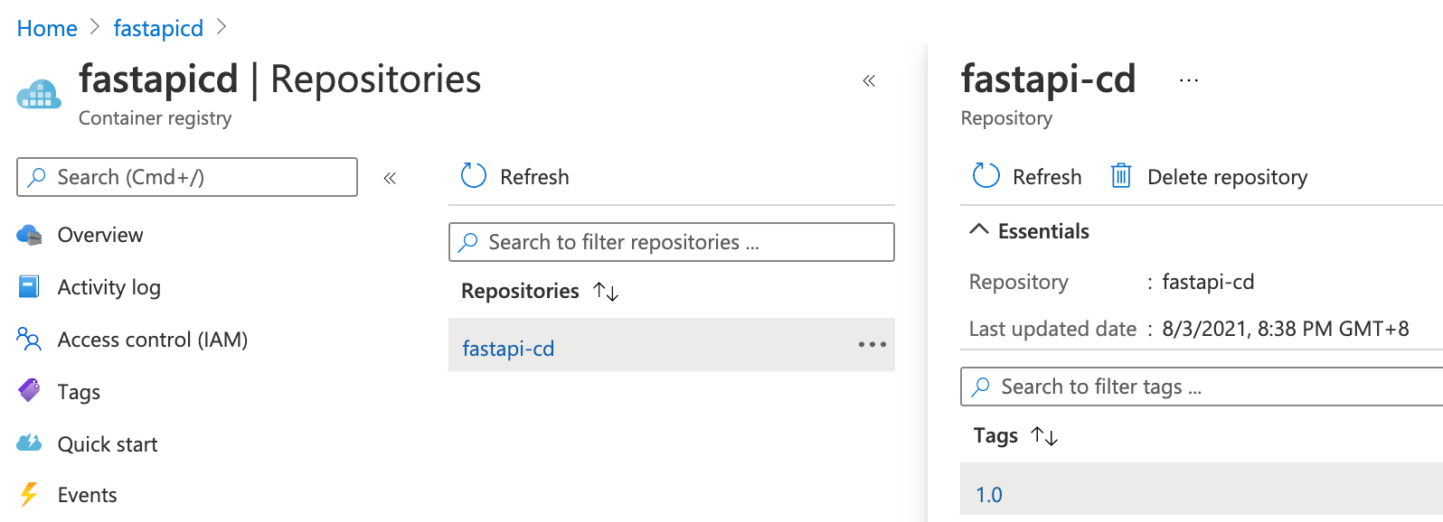Sort the Repositories column
1443x522 pixels.
606,292
